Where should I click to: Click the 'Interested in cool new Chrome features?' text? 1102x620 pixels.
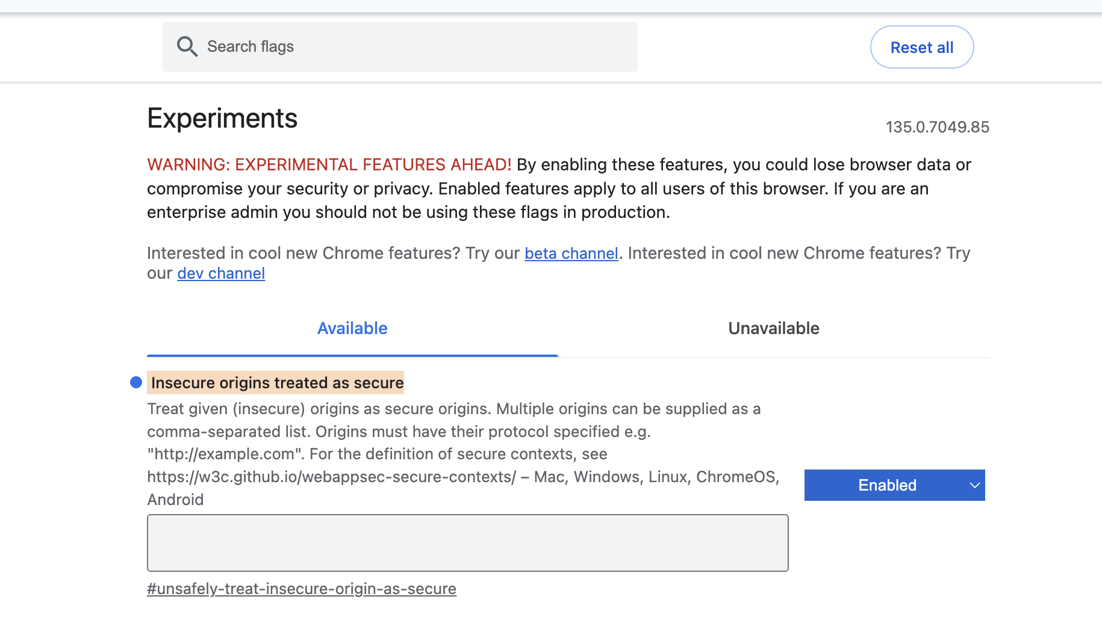click(x=304, y=253)
